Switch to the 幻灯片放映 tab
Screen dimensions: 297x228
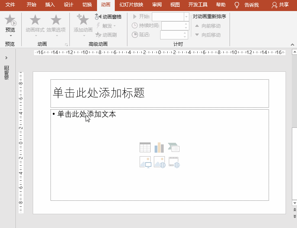(x=131, y=5)
